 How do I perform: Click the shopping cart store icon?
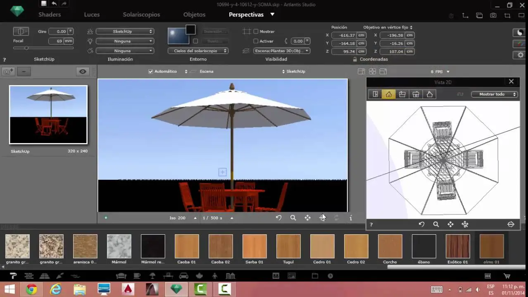coord(507,276)
